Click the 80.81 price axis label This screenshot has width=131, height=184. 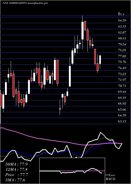pos(122,38)
